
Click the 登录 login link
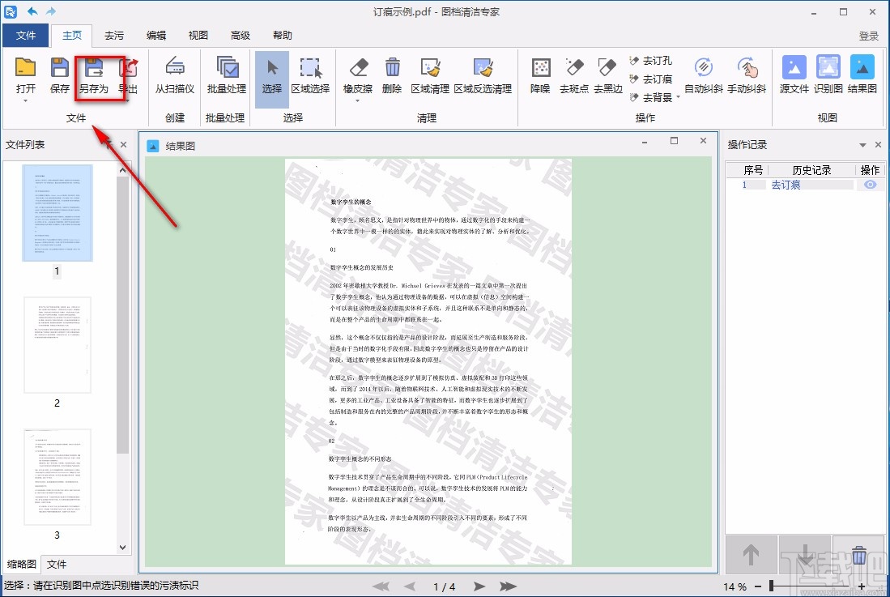click(x=868, y=36)
